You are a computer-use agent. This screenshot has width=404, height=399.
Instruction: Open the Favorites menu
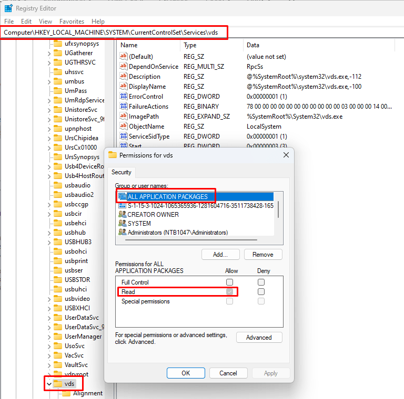(x=72, y=22)
